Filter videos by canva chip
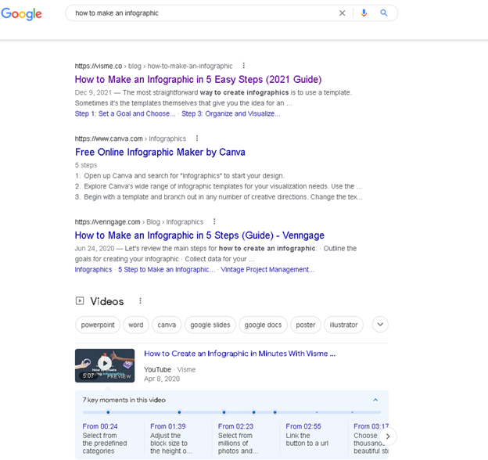 pos(167,325)
